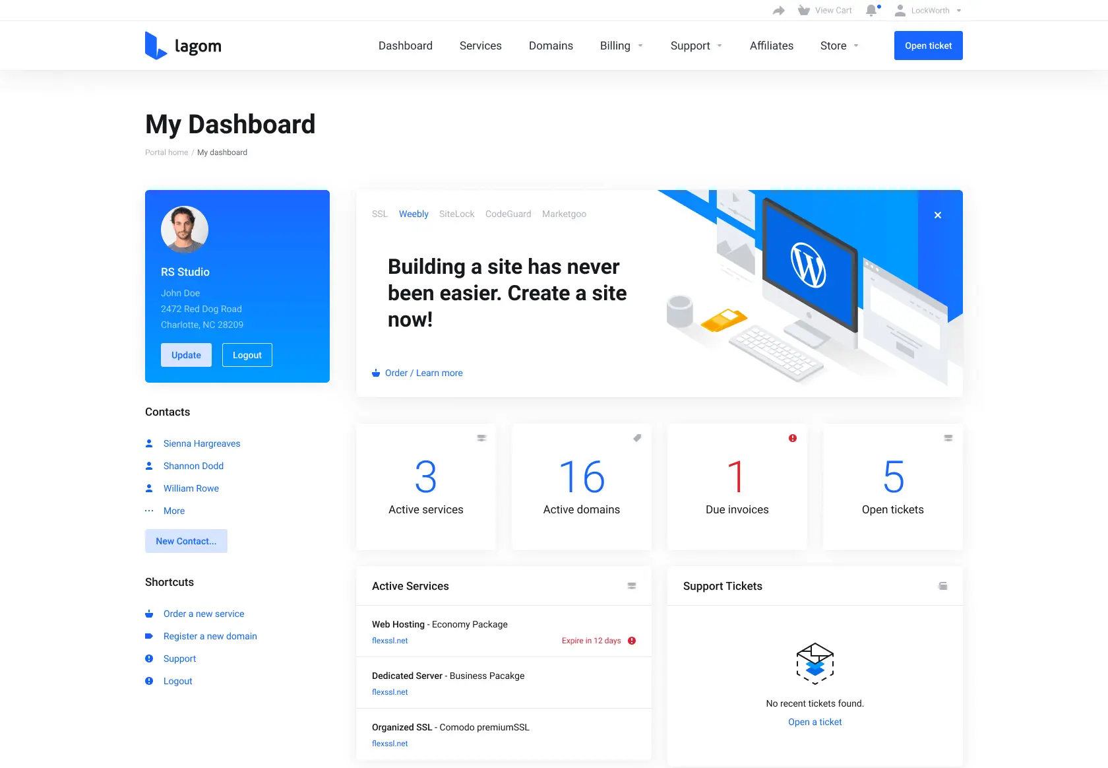Viewport: 1108px width, 768px height.
Task: Click the tag icon on Active domains card
Action: click(637, 438)
